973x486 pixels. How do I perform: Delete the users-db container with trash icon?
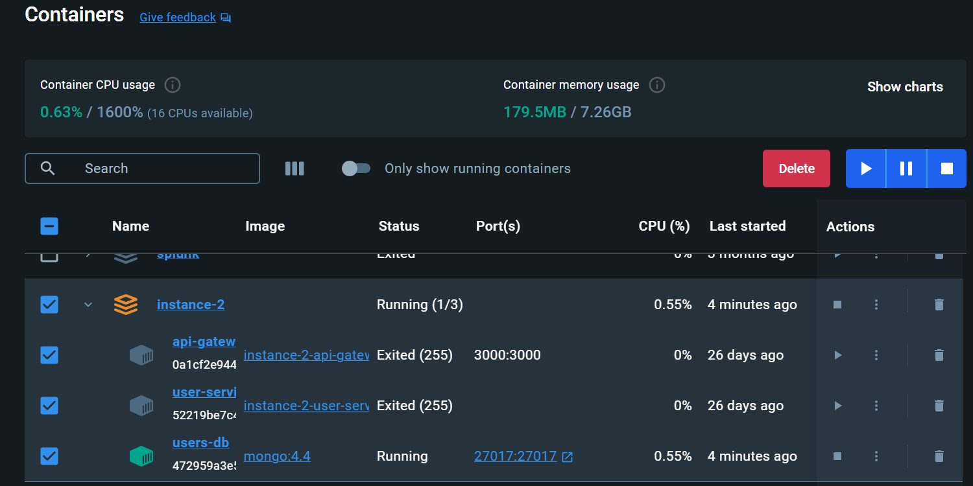939,456
